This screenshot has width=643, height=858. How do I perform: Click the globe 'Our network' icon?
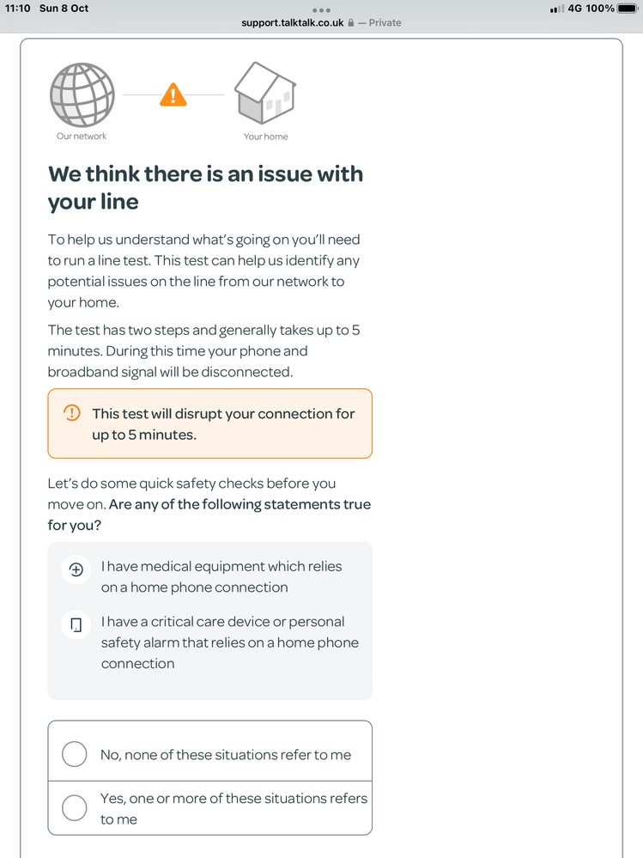tap(82, 94)
